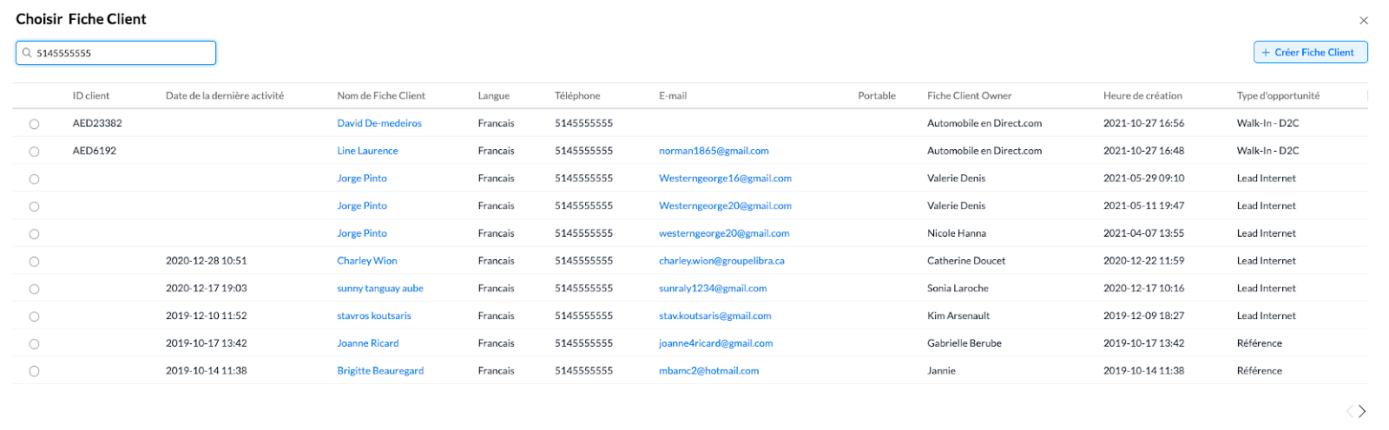The image size is (1389, 430).
Task: Click creation time 2021-10-27 16:56
Action: tap(1143, 123)
